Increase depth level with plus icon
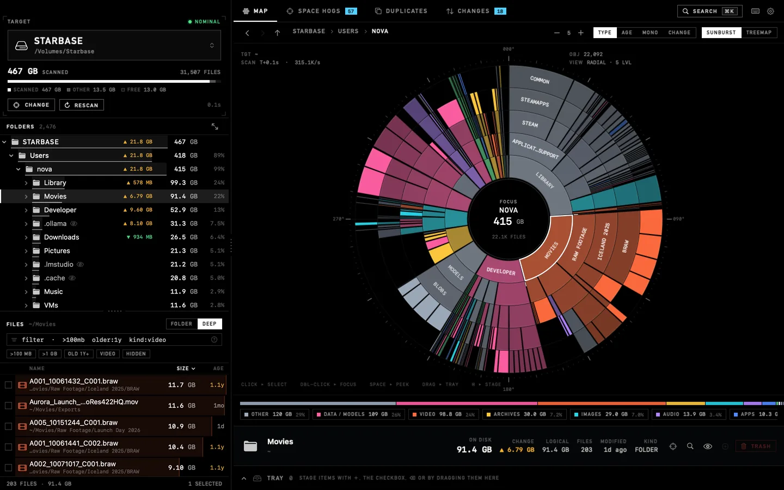This screenshot has width=784, height=490. coord(581,33)
